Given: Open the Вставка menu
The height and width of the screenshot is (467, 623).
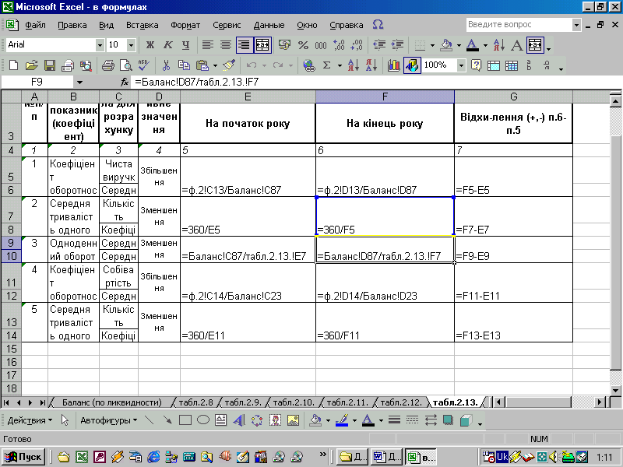Looking at the screenshot, I should (x=143, y=25).
